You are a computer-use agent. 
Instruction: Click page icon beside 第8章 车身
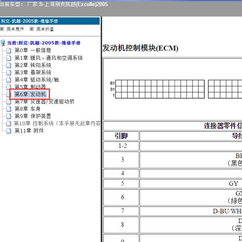(x=9, y=109)
